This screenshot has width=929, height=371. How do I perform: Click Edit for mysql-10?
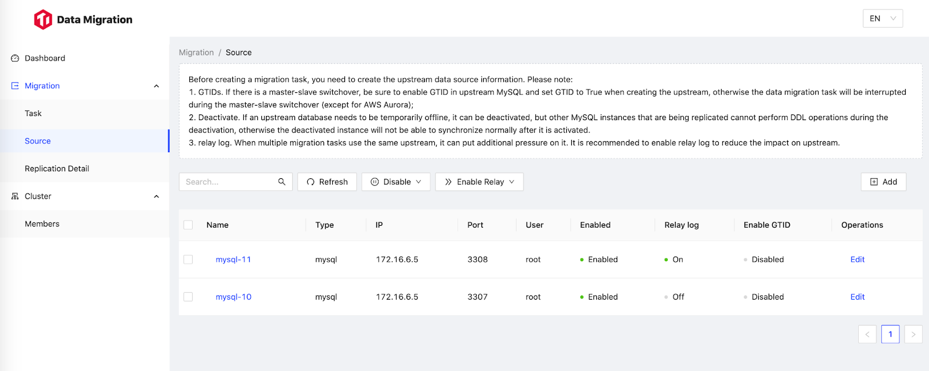tap(858, 297)
